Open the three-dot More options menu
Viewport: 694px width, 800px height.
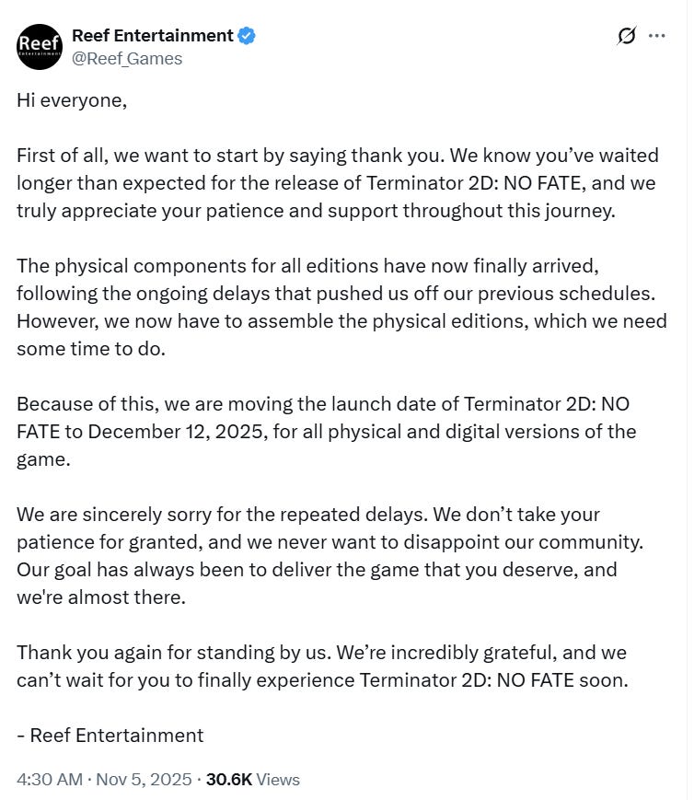[x=656, y=36]
